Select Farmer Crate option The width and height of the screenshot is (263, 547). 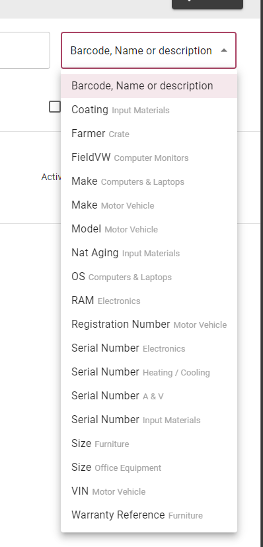point(149,134)
